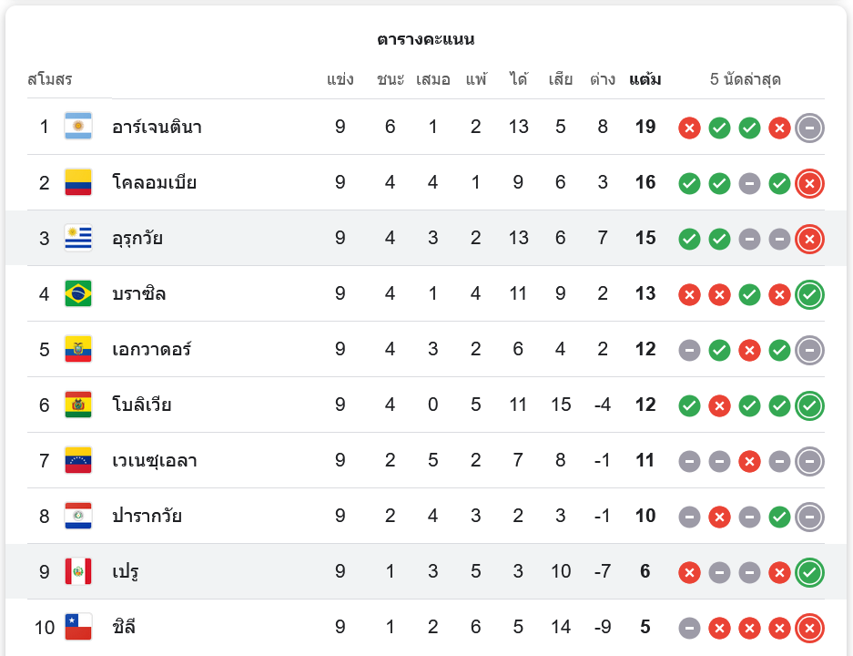Image resolution: width=853 pixels, height=656 pixels.
Task: Click Ecuador's flag icon
Action: pyautogui.click(x=78, y=349)
